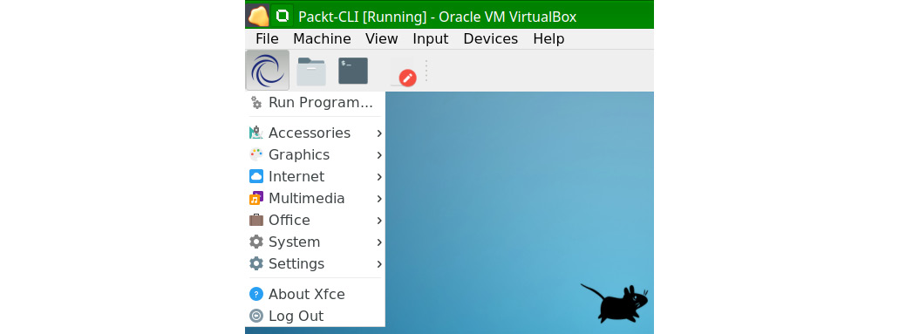Select the System menu label
This screenshot has height=334, width=899.
(x=294, y=242)
